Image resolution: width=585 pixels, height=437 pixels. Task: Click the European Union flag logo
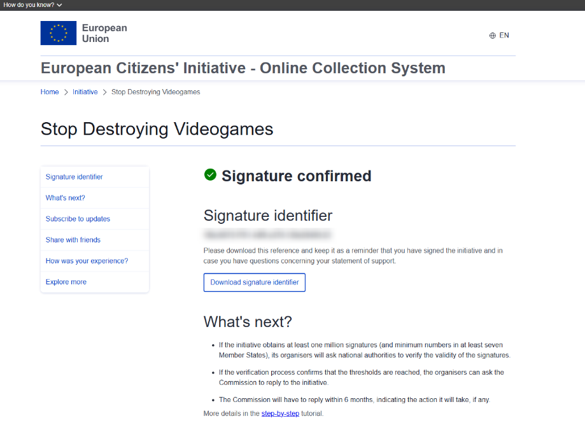[x=58, y=33]
